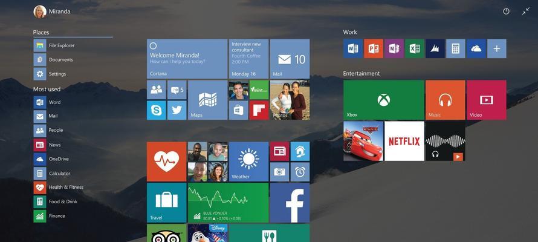This screenshot has width=538, height=242.
Task: Launch the Facebook tile
Action: [290, 203]
